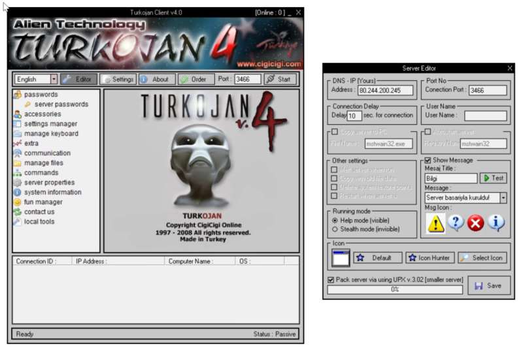The width and height of the screenshot is (523, 352).
Task: Click the DNS-IP Address input field
Action: (385, 91)
